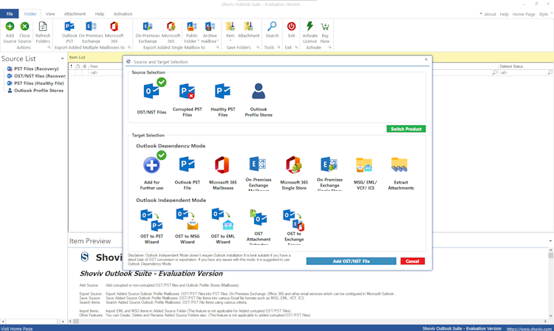The height and width of the screenshot is (331, 554).
Task: Click the From column filter field
Action: click(x=106, y=73)
